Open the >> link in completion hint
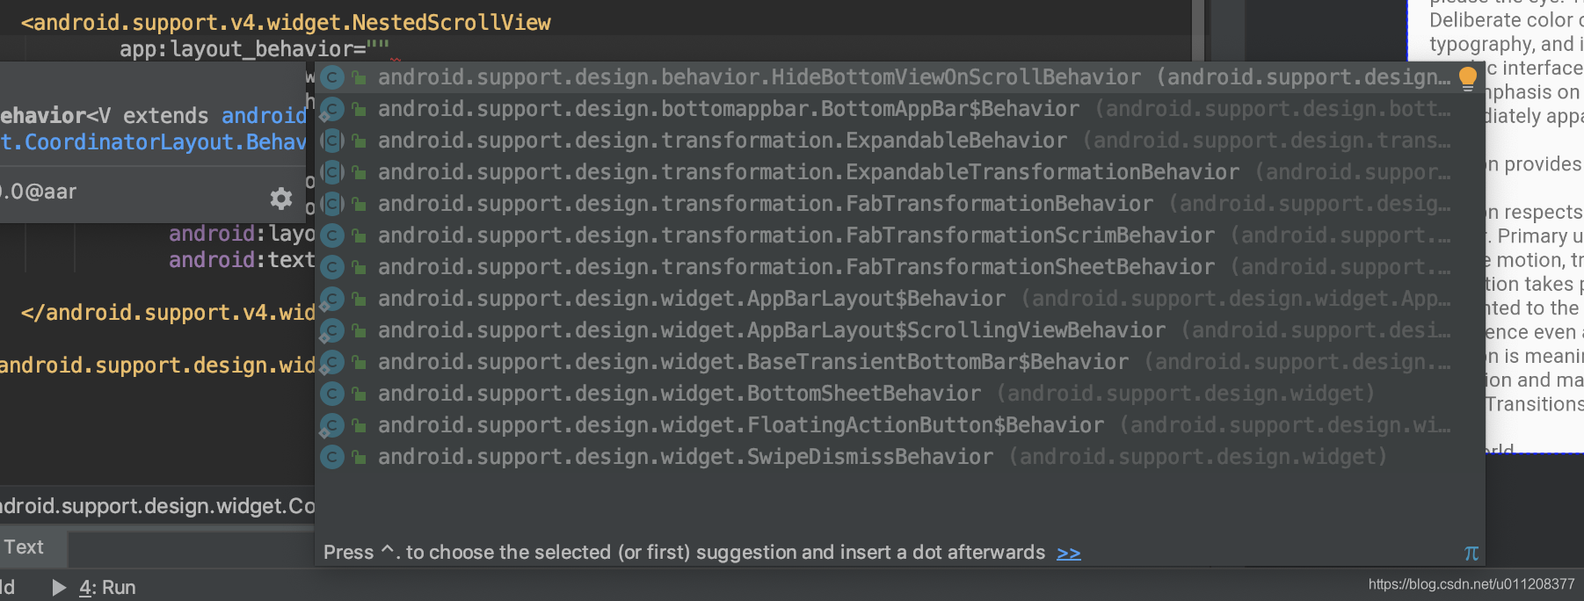The image size is (1584, 601). coord(1068,553)
